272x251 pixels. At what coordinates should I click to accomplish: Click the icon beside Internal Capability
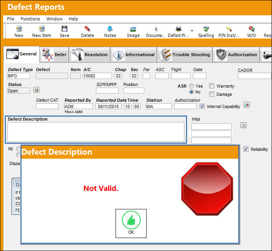click(x=247, y=105)
